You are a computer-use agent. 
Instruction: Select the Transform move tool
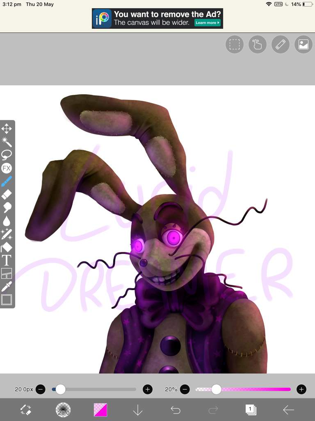[7, 129]
